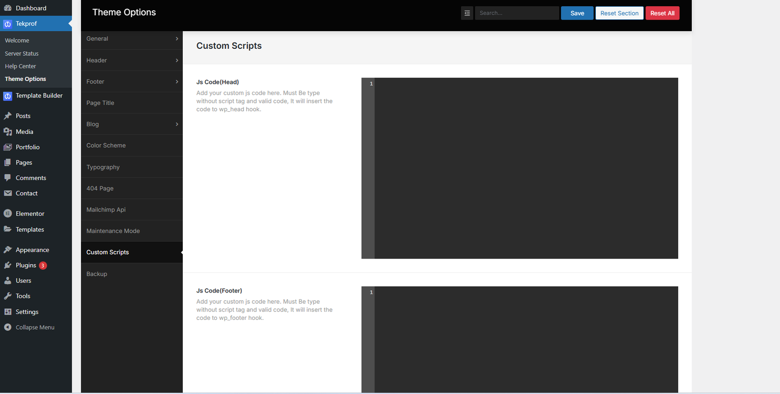Expand the General section chevron

176,39
